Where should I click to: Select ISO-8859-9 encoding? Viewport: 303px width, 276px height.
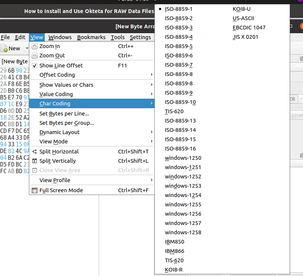[179, 93]
